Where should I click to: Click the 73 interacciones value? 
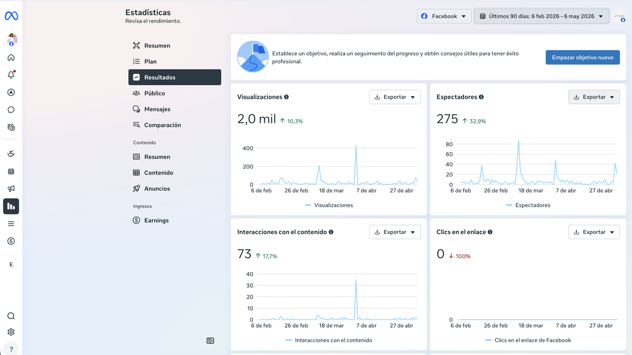245,254
